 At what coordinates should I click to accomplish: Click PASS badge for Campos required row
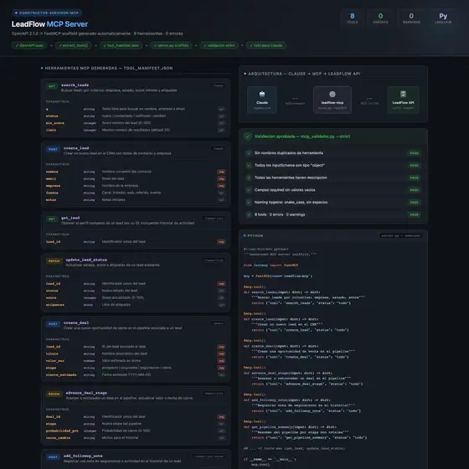point(414,190)
